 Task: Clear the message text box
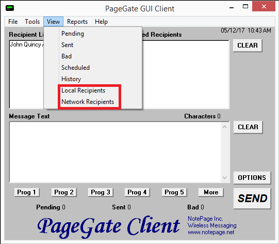(248, 127)
